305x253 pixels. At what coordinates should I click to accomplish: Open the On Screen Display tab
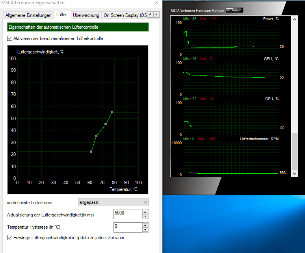(125, 15)
